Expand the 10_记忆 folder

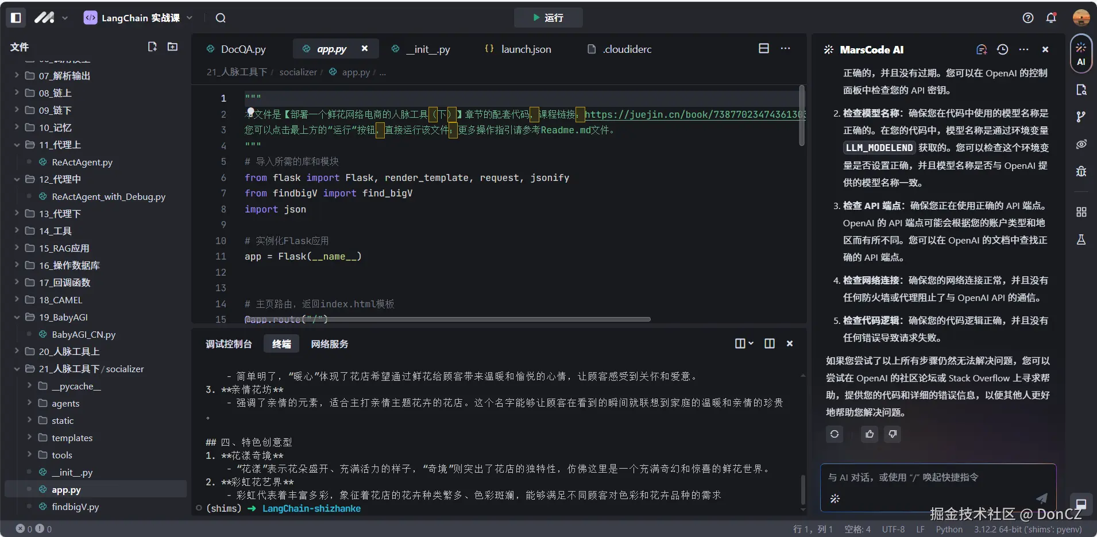click(95, 128)
